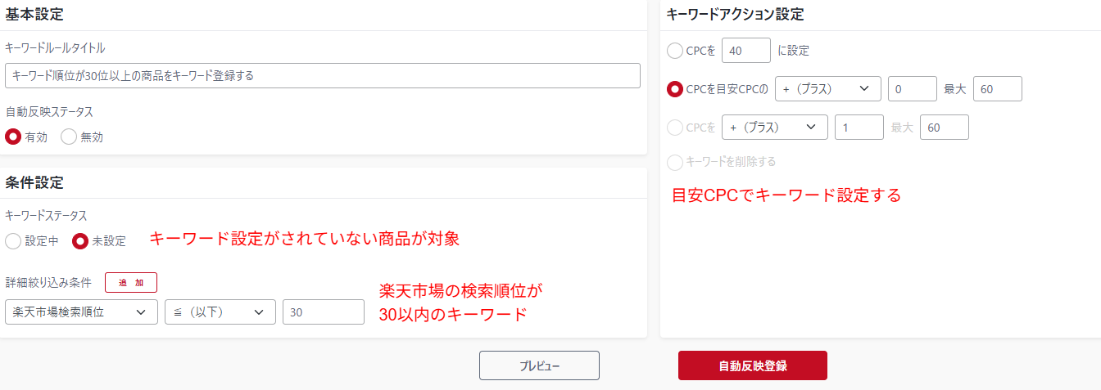Select the 有効 auto-reflect status radio
Viewport: 1101px width, 390px height.
(13, 137)
